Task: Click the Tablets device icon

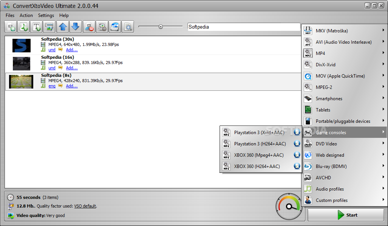Action: [x=308, y=110]
